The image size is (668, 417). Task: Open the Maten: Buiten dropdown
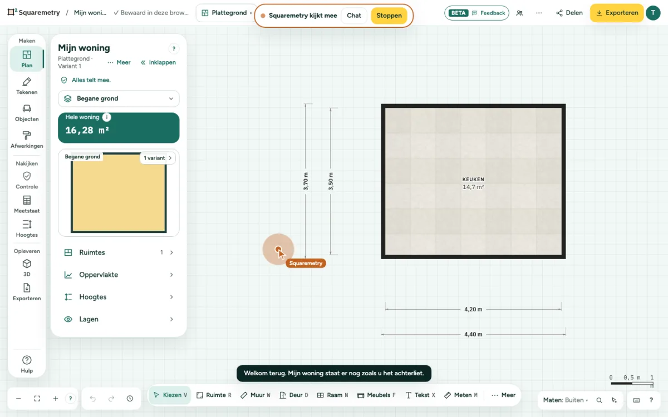pyautogui.click(x=565, y=400)
